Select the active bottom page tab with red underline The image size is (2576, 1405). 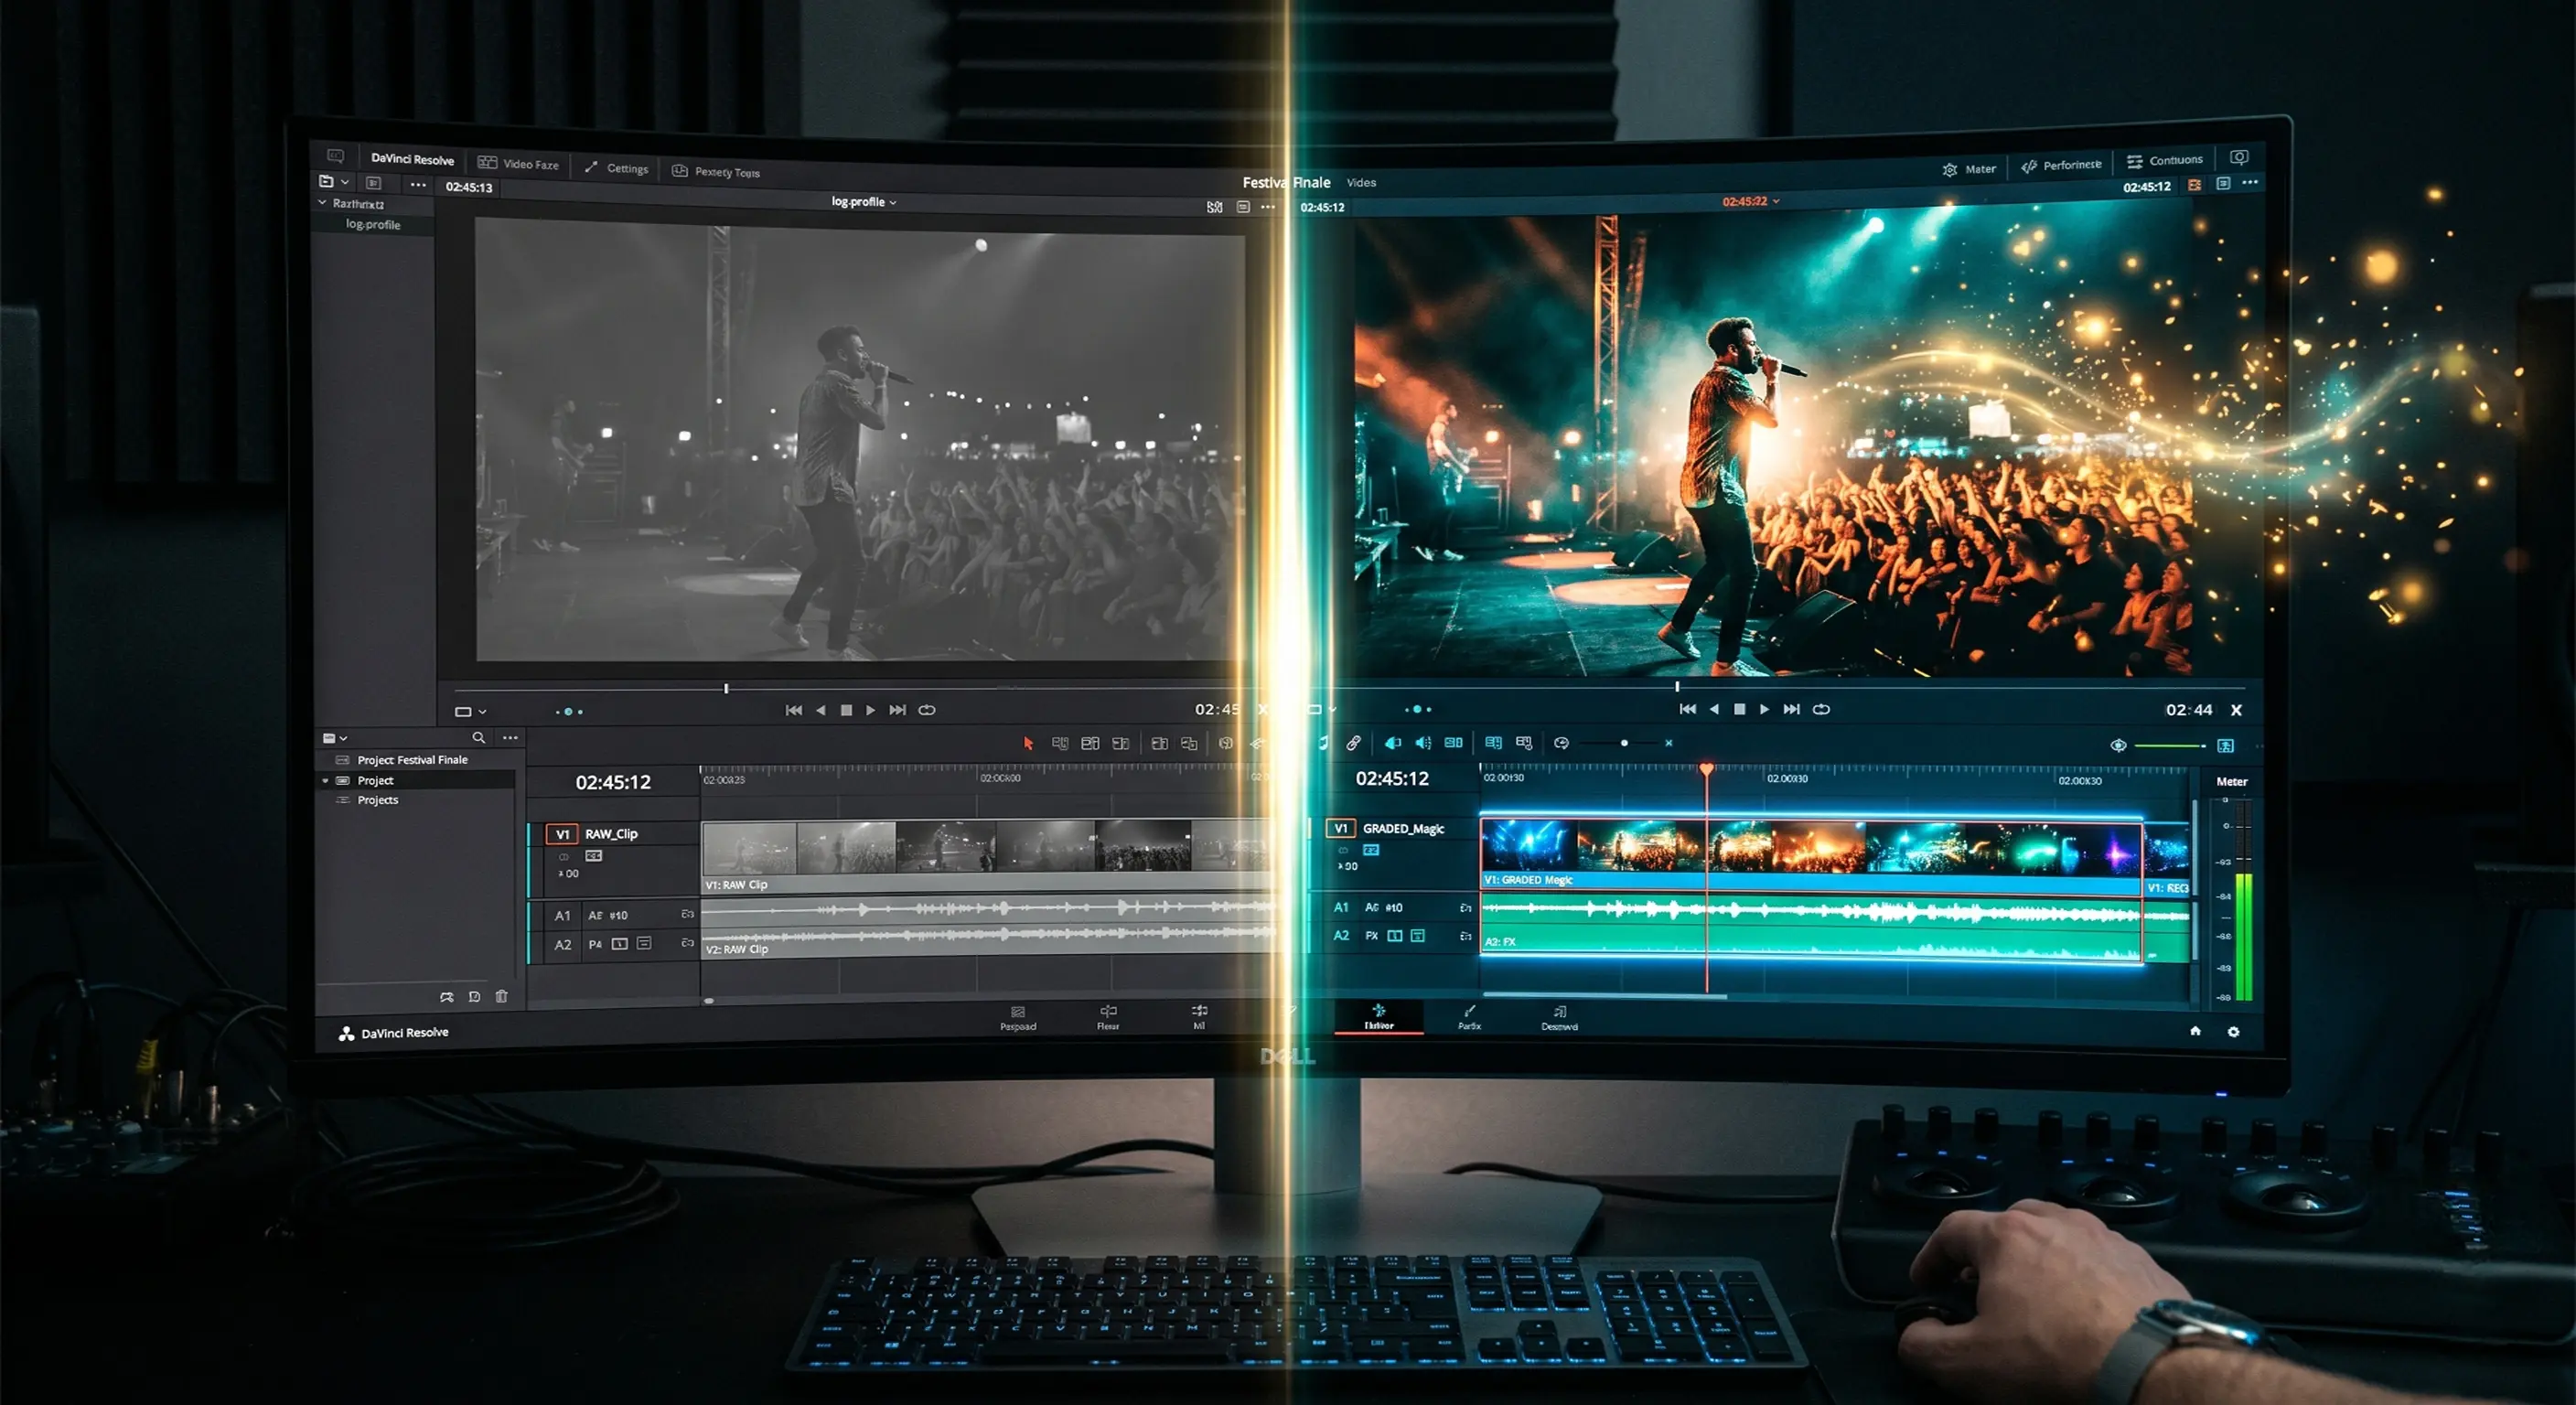pyautogui.click(x=1379, y=1017)
